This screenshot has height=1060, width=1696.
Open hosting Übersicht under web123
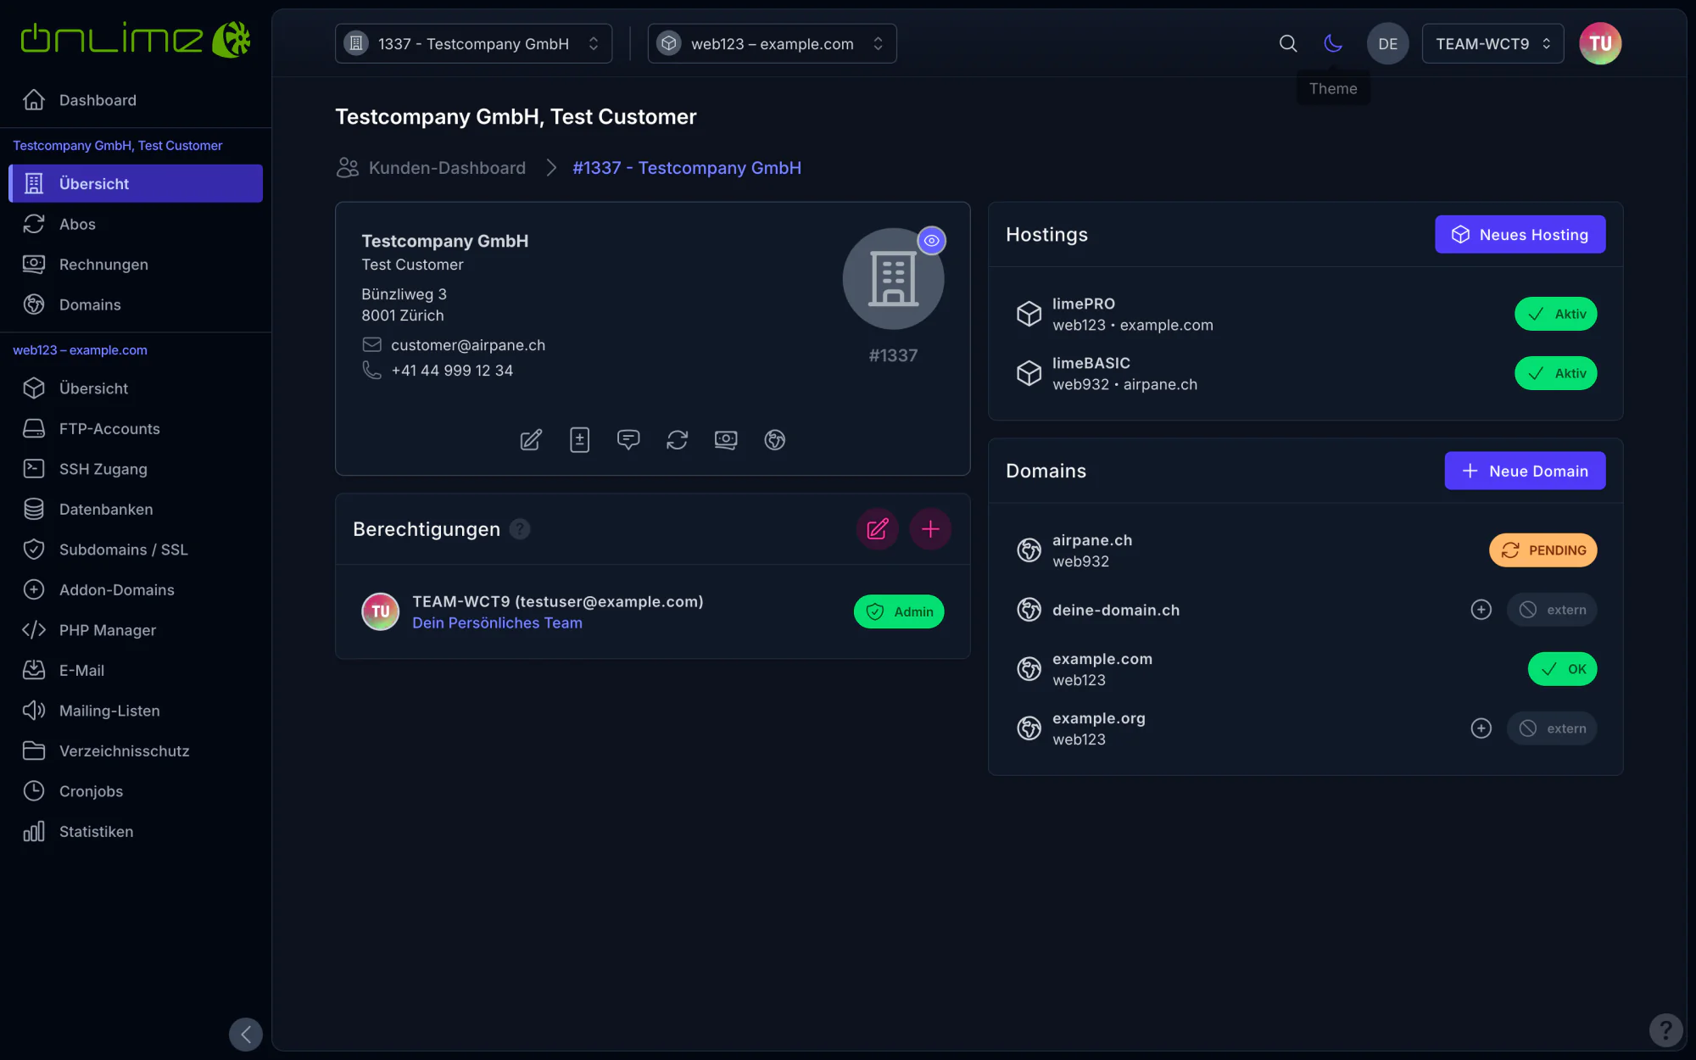click(x=136, y=388)
